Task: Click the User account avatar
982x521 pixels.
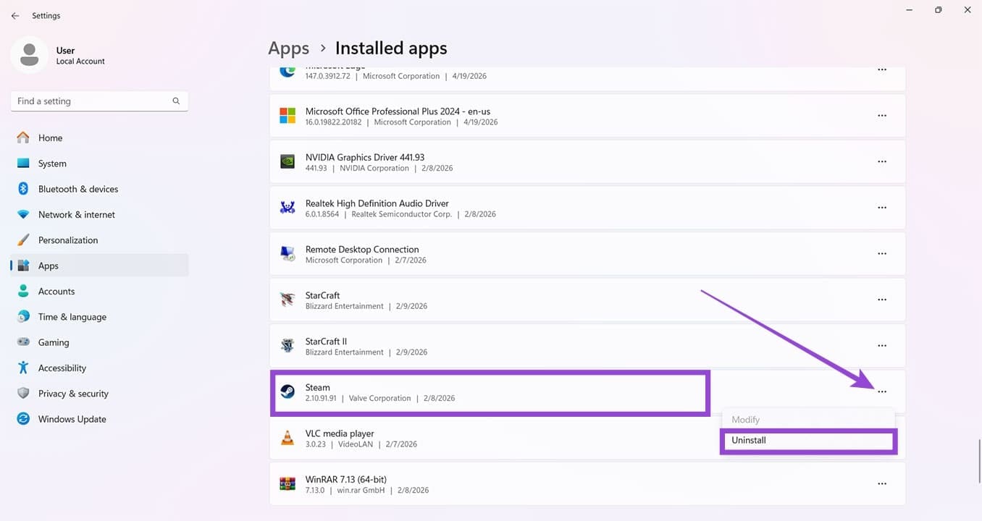Action: 30,56
